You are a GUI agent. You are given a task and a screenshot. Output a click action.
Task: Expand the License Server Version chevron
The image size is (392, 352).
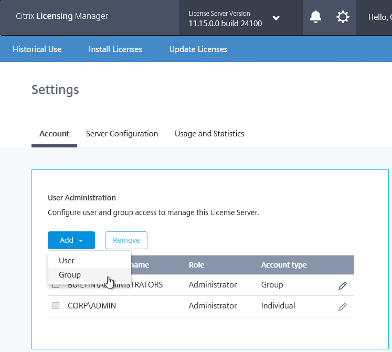[276, 18]
